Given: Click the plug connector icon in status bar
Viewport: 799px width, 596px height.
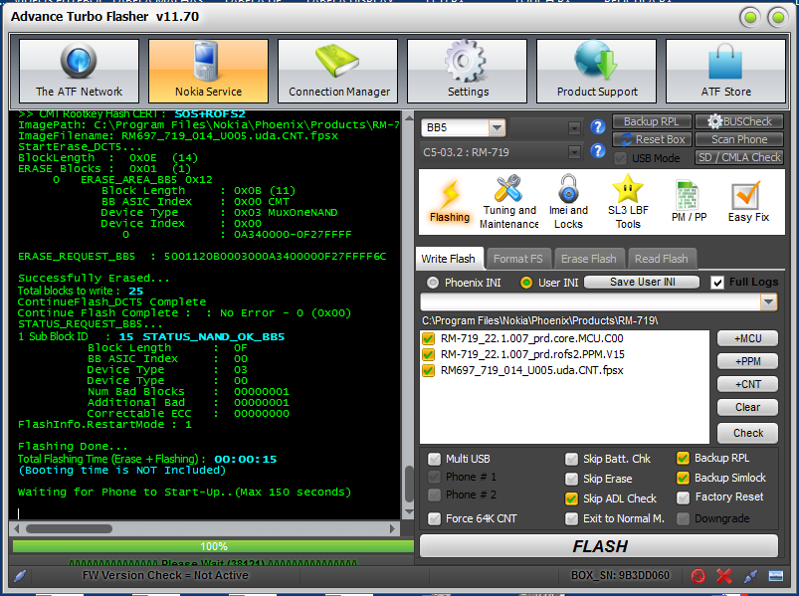Looking at the screenshot, I should [750, 576].
